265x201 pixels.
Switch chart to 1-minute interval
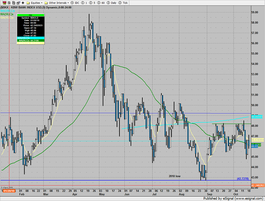(x=85, y=2)
